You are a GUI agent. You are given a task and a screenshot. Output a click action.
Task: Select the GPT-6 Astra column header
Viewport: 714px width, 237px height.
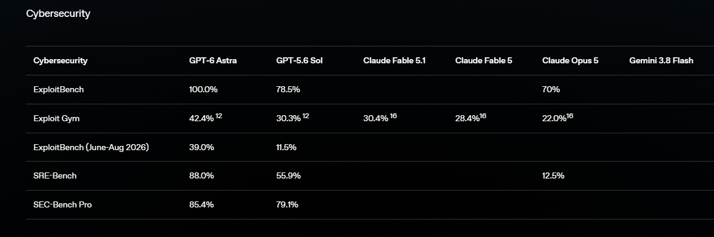(213, 60)
